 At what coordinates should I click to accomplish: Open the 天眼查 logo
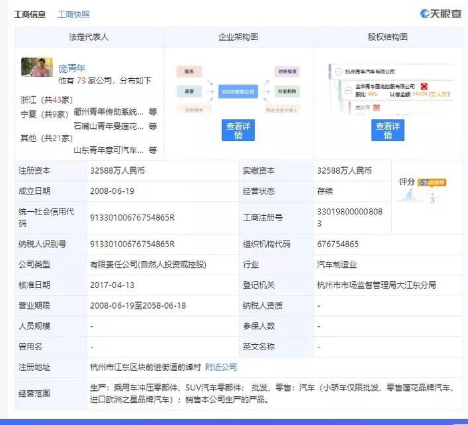(441, 13)
